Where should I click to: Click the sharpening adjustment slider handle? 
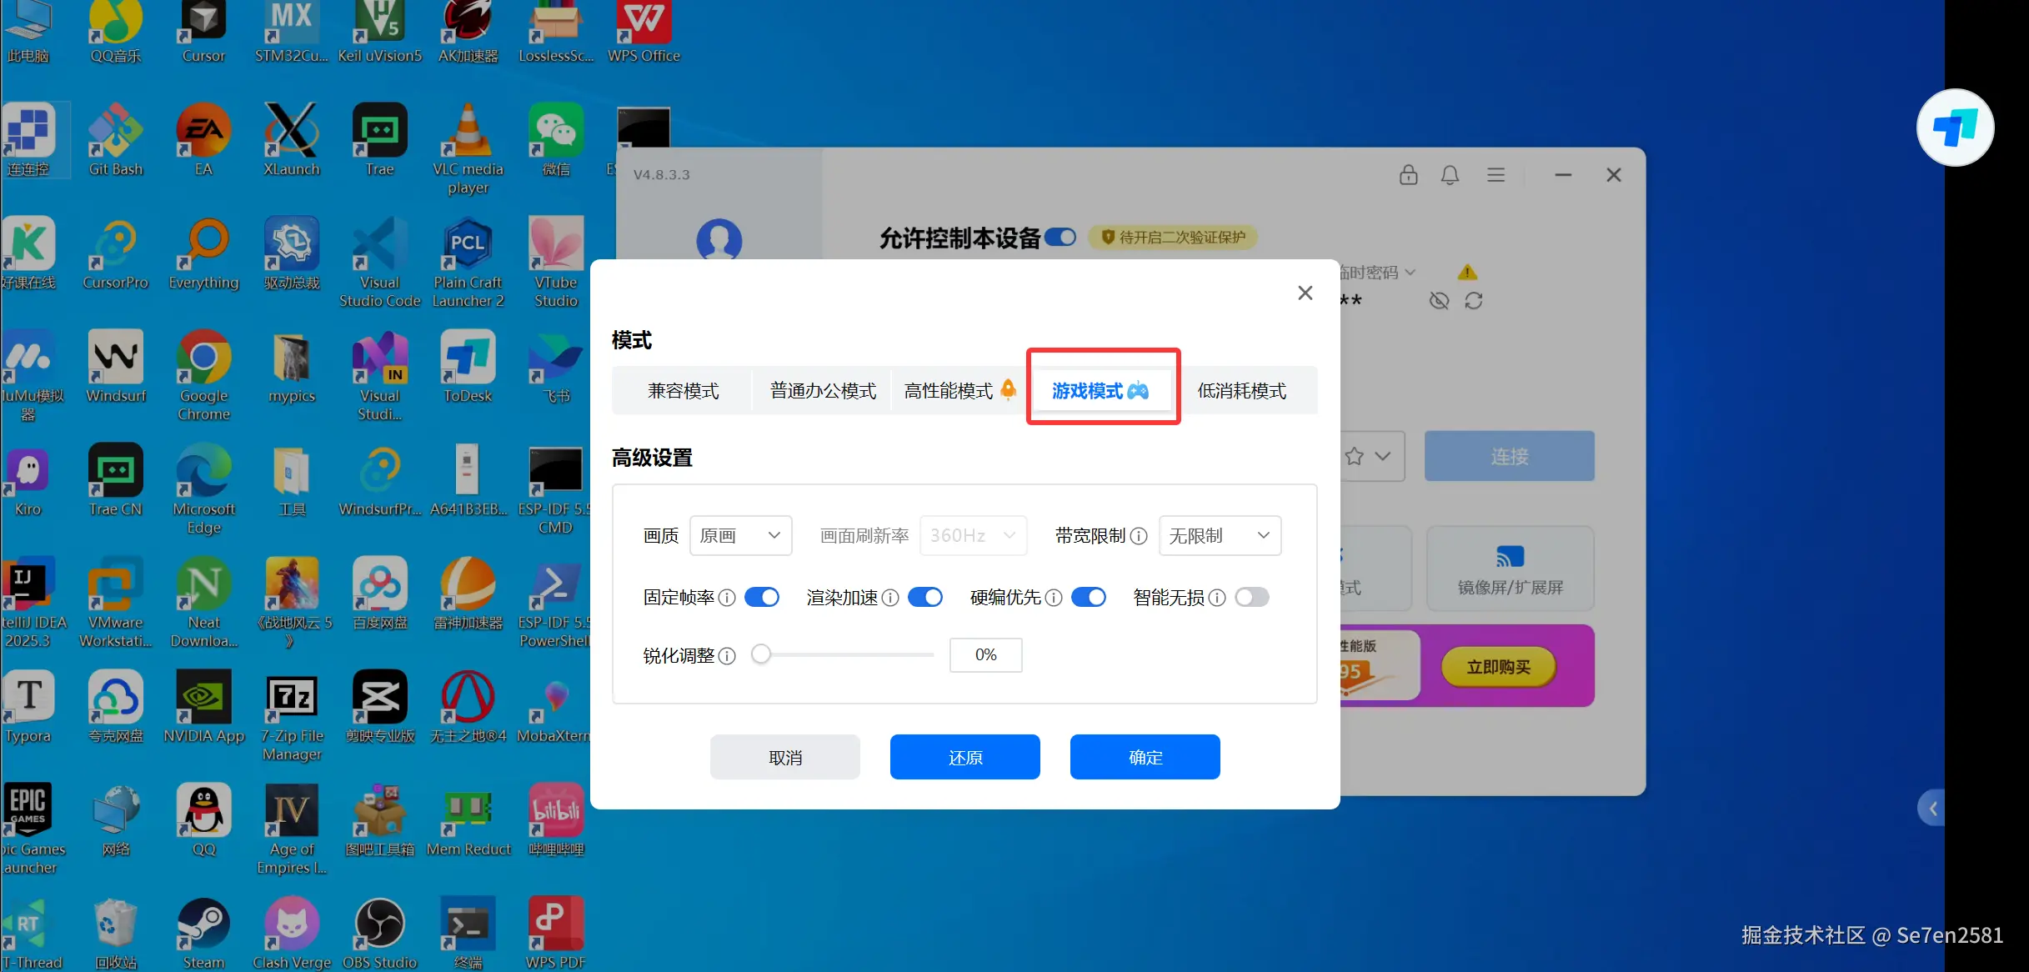760,655
